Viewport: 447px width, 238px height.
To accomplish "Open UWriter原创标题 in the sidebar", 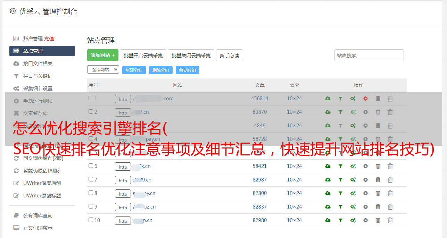I will point(42,196).
